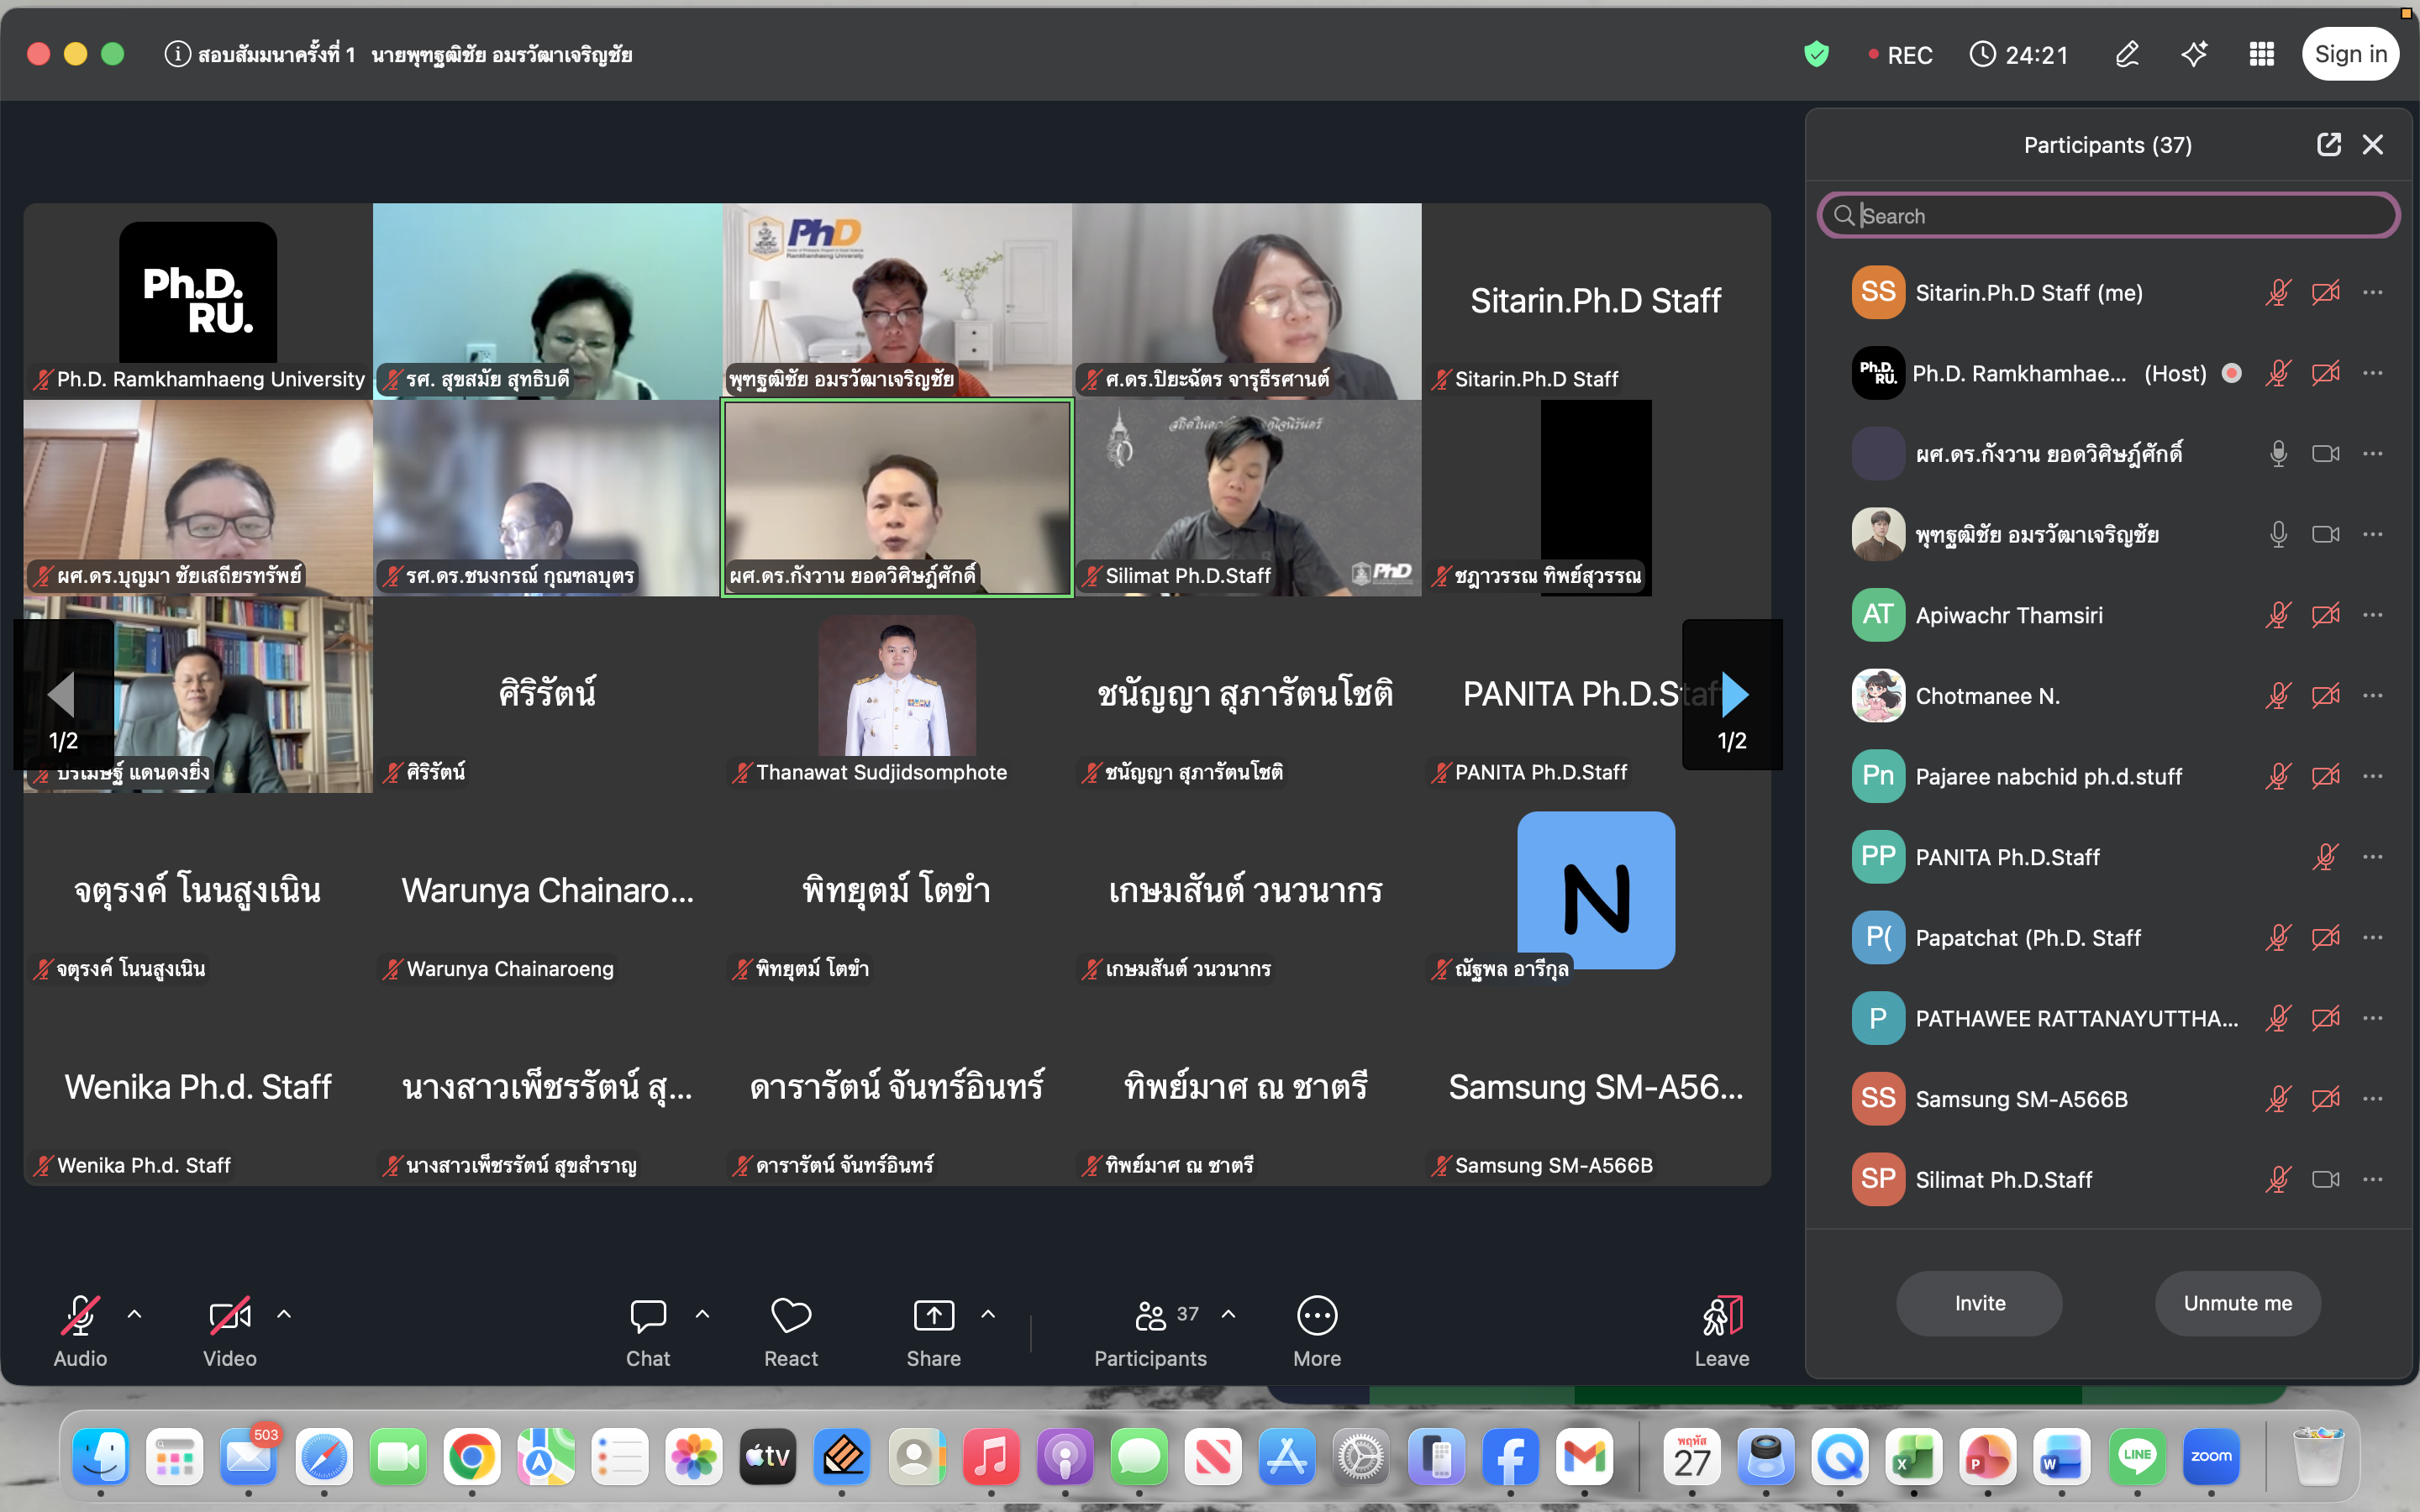Toggle microphone for Pajaree nabchid ph.d.stuff
The width and height of the screenshot is (2420, 1512).
click(x=2278, y=776)
